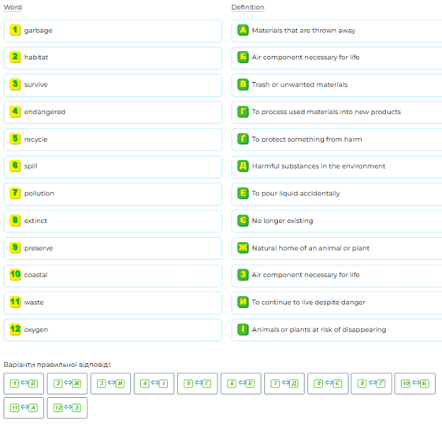Click green letter И badge for continue to live

pos(243,302)
